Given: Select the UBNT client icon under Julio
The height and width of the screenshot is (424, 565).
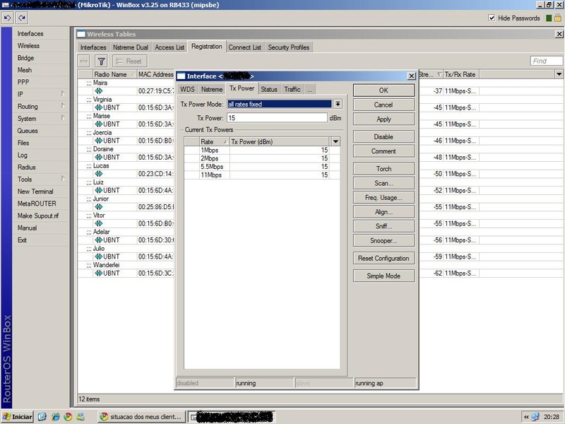Looking at the screenshot, I should pos(98,257).
